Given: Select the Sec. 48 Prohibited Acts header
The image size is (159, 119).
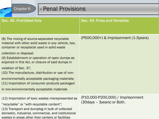Looking at the screenshot, I should click(22, 21).
